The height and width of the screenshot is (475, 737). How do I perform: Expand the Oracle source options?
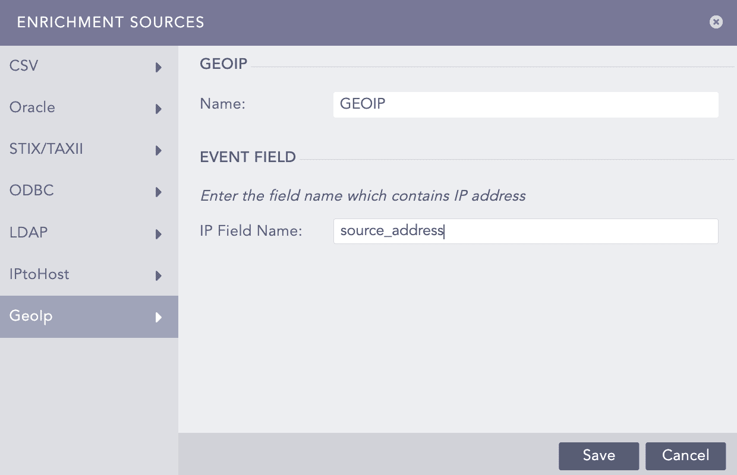(x=158, y=109)
